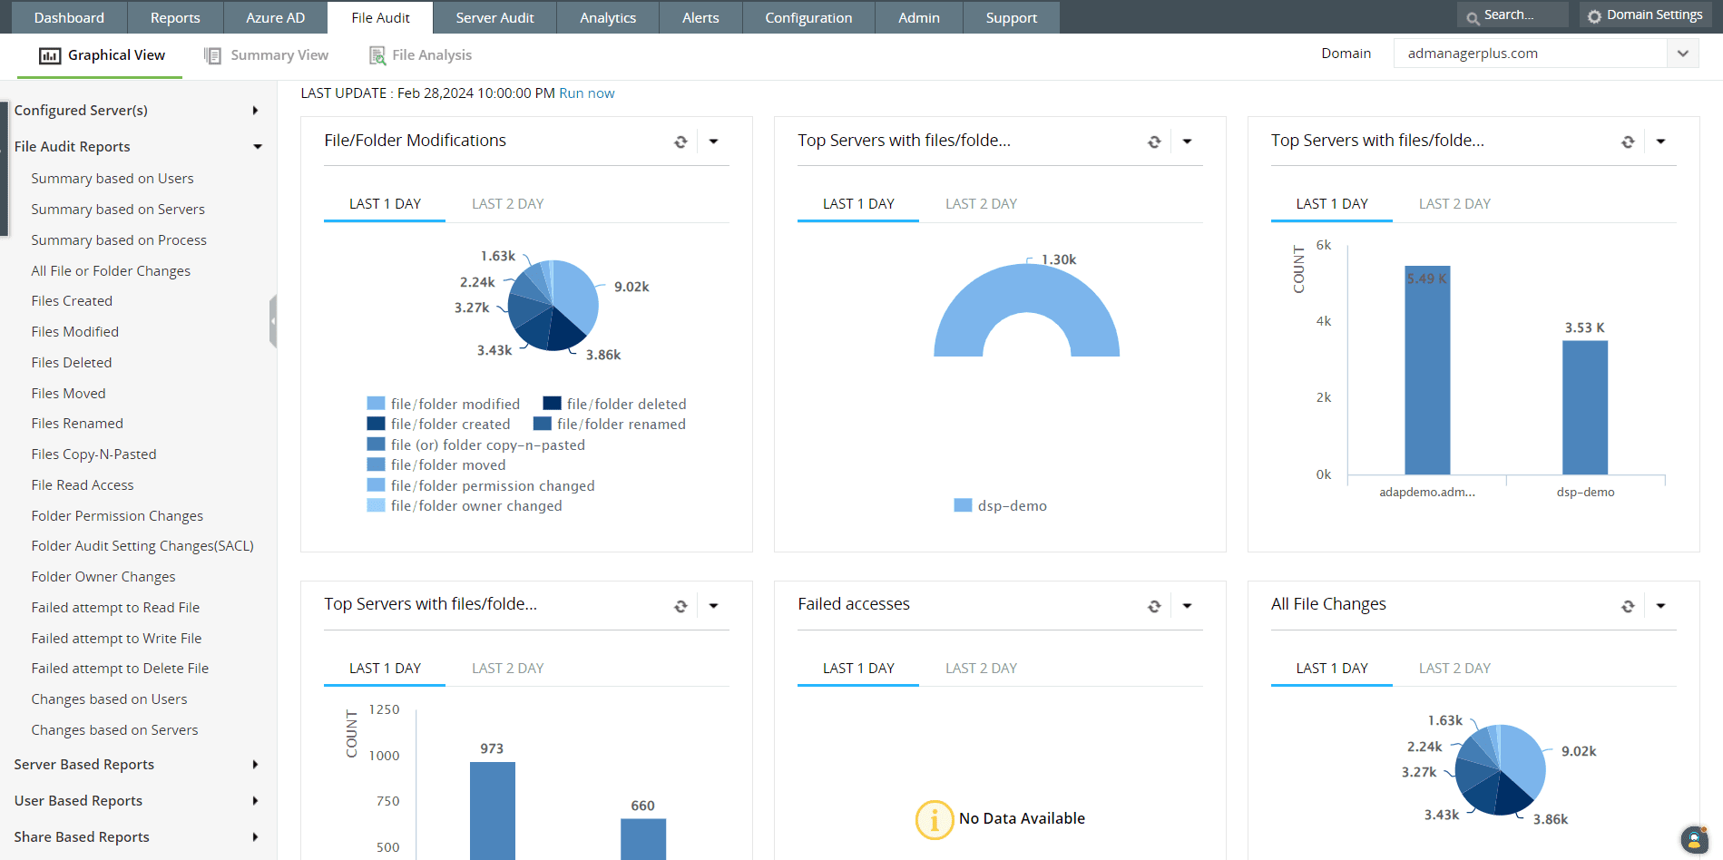Screen dimensions: 1723x860
Task: Switch to Server Audit tab
Action: click(494, 17)
